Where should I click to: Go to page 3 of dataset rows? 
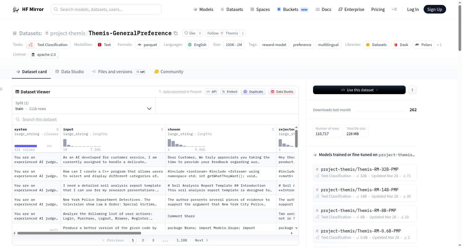click(153, 240)
